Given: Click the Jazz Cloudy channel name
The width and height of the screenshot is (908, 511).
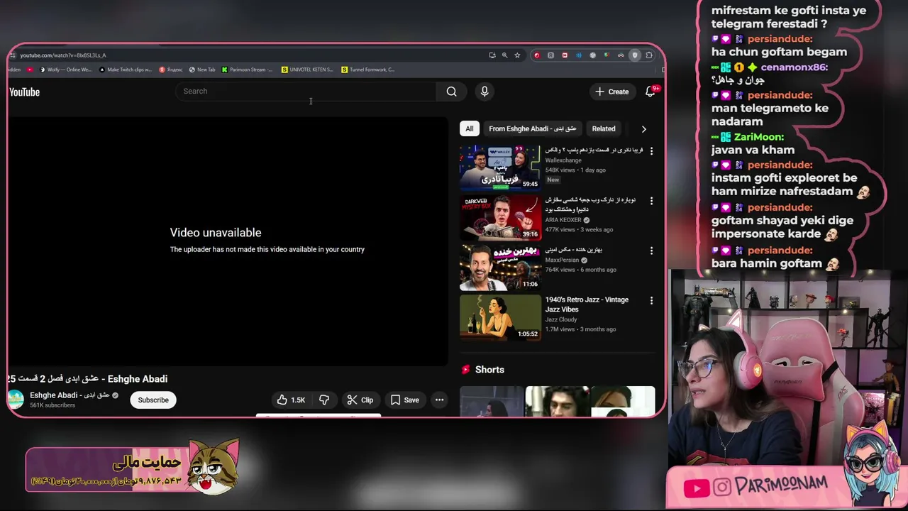Looking at the screenshot, I should coord(561,319).
